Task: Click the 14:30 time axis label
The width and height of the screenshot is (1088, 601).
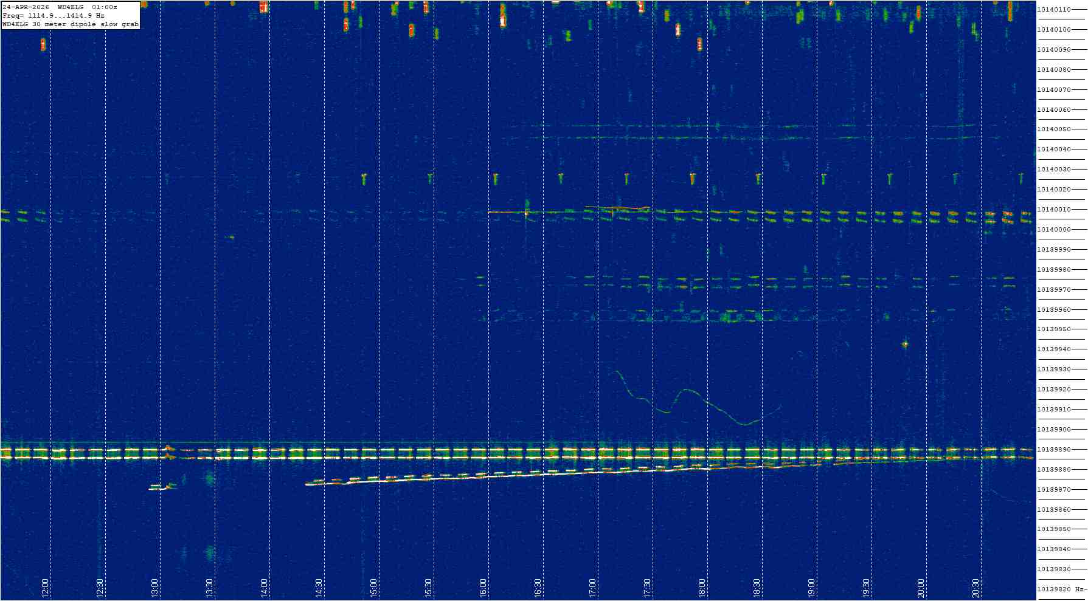Action: [319, 588]
